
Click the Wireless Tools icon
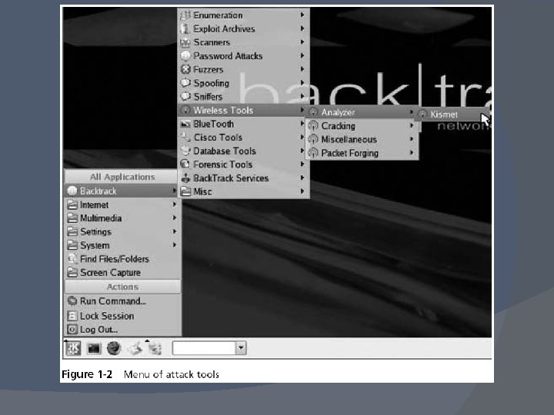[x=185, y=110]
